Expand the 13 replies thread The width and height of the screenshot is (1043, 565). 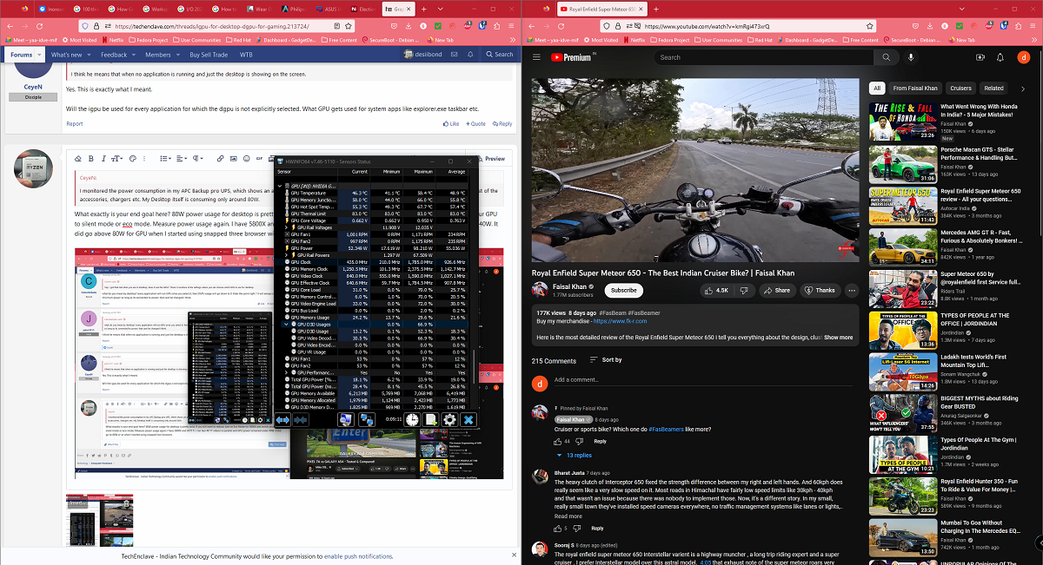(x=575, y=455)
